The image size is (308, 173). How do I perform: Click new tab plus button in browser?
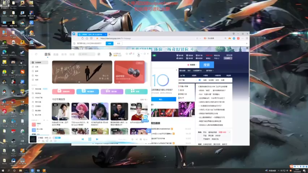point(109,34)
